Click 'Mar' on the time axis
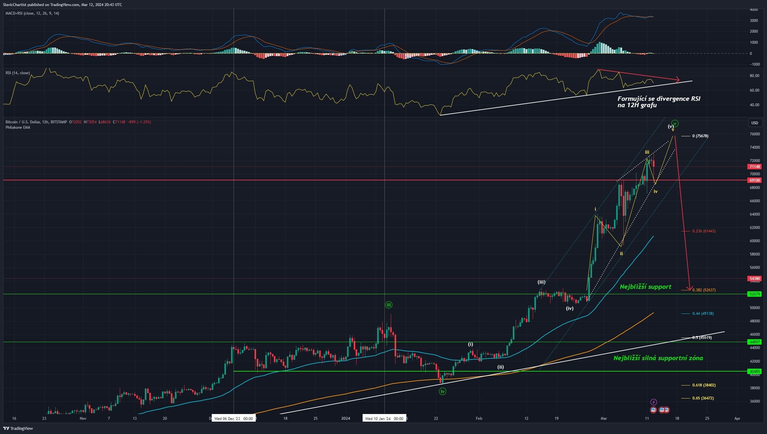 (604, 418)
